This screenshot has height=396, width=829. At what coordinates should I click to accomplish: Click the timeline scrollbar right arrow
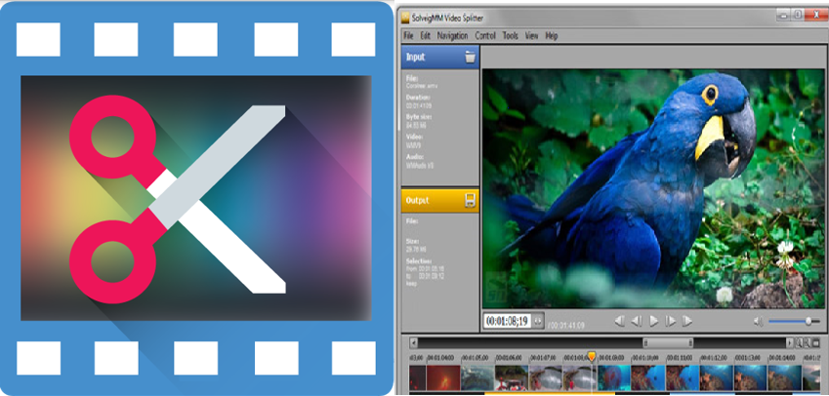(790, 342)
